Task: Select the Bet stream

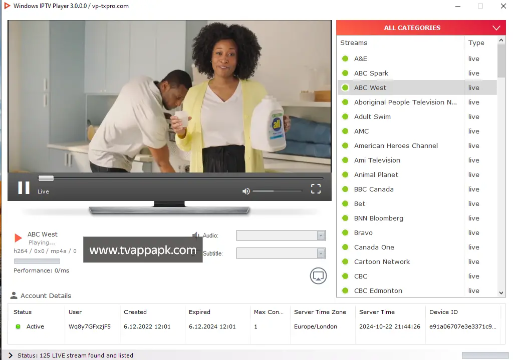Action: click(417, 204)
